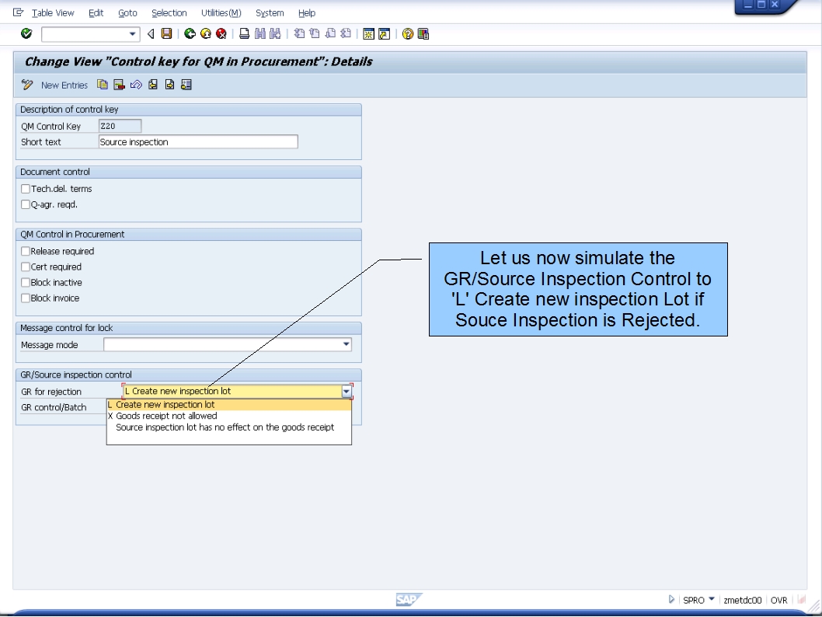Screen dimensions: 822x617
Task: Toggle the Display/Change pencil icon
Action: [x=27, y=85]
